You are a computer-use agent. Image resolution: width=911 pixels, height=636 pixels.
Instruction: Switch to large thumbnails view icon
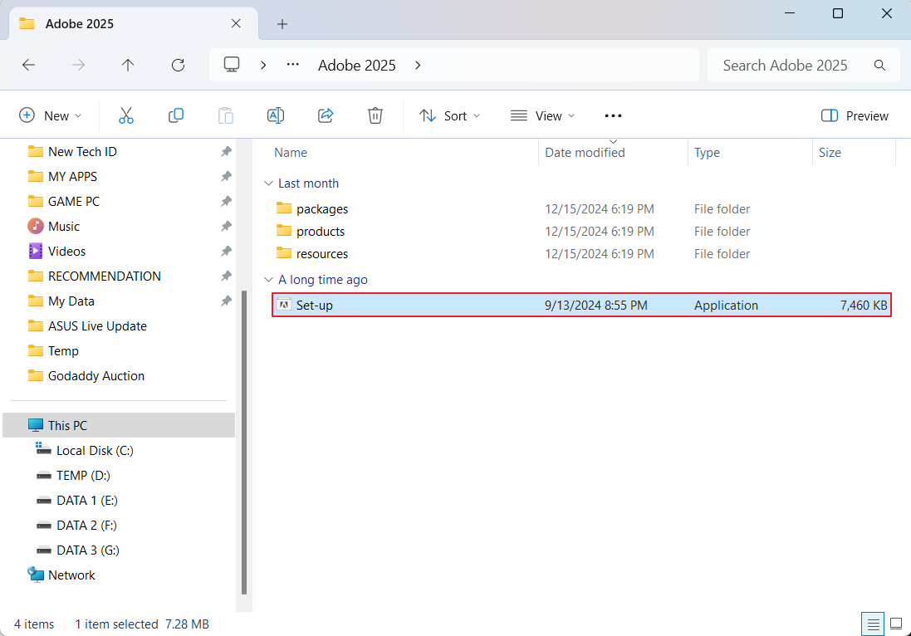(896, 624)
